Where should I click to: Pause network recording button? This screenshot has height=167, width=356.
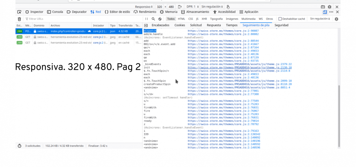(146, 19)
